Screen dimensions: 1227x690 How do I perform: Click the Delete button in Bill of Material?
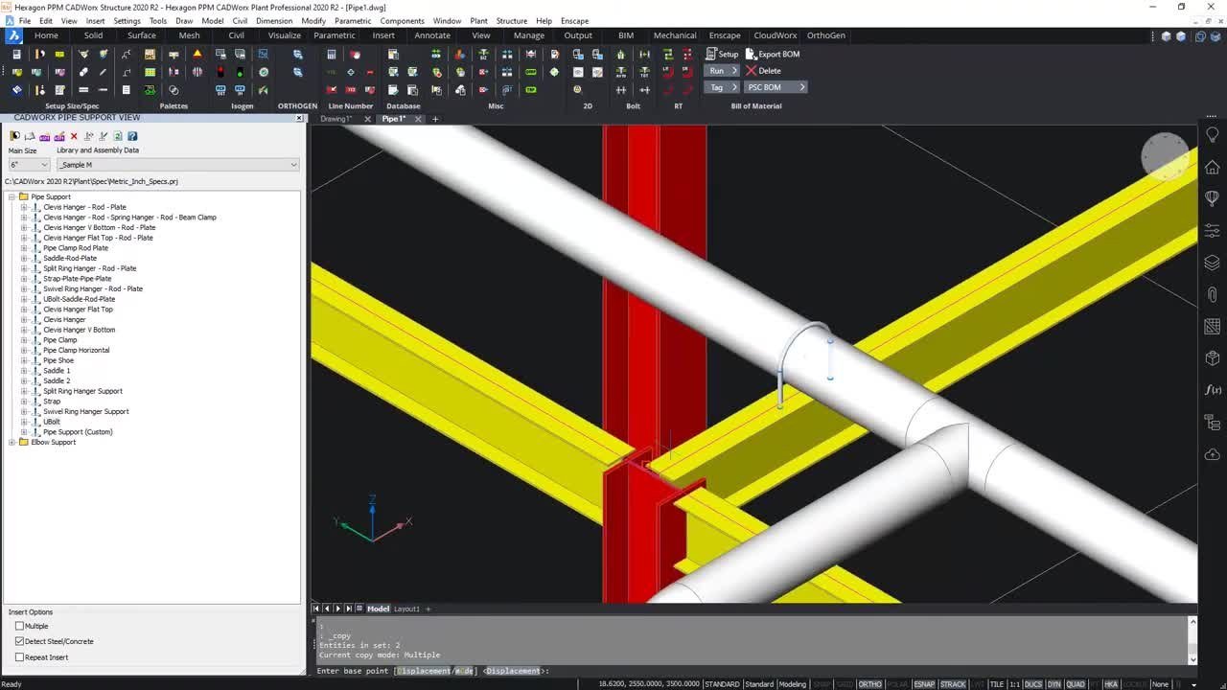point(764,71)
